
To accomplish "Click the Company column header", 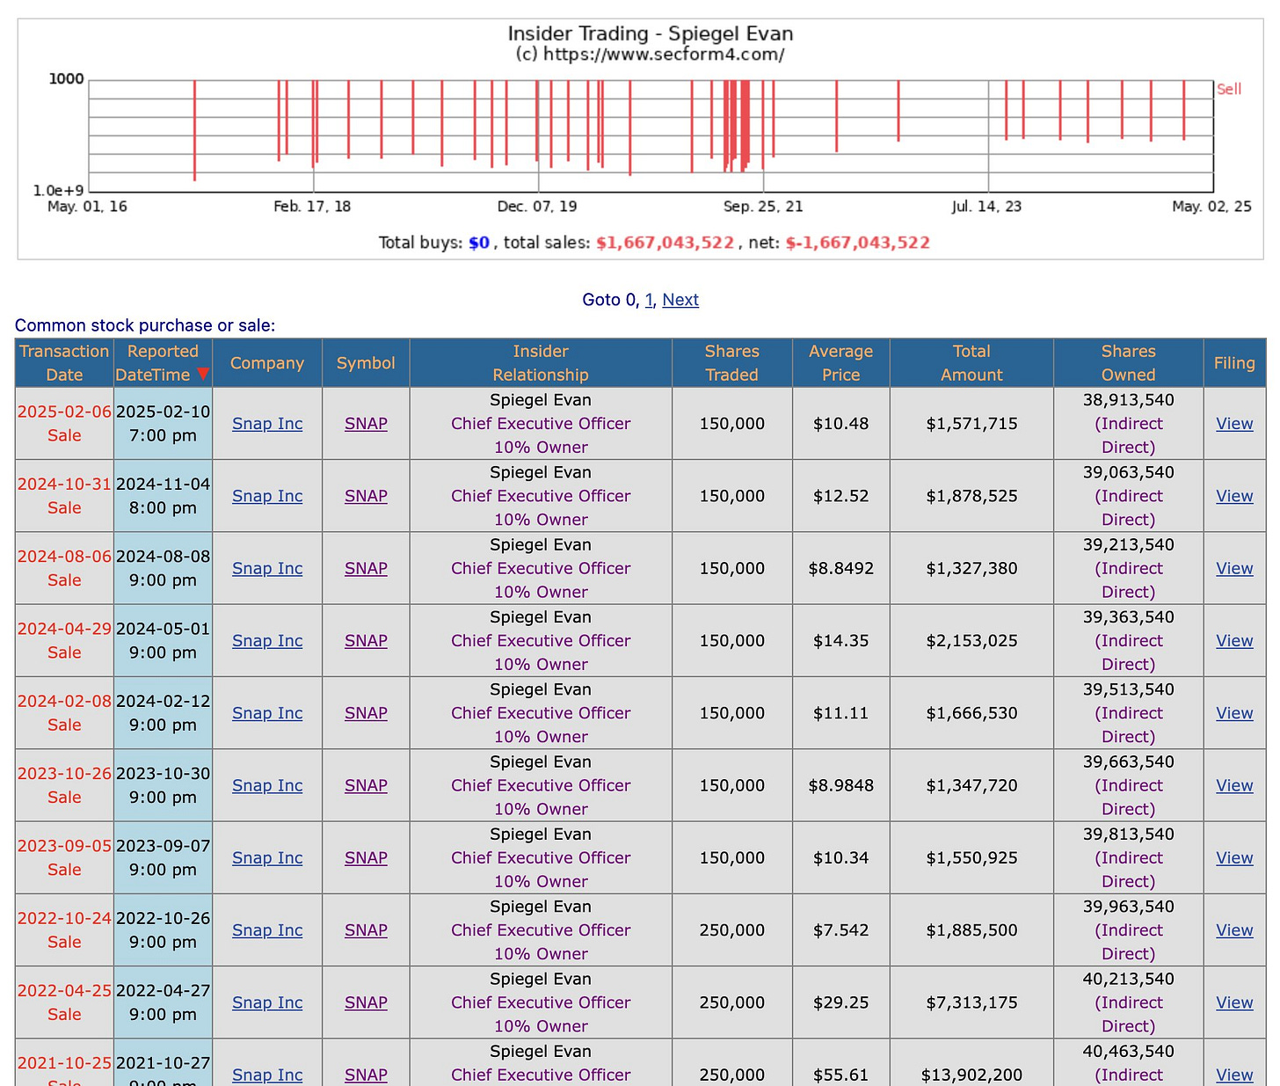I will point(267,363).
